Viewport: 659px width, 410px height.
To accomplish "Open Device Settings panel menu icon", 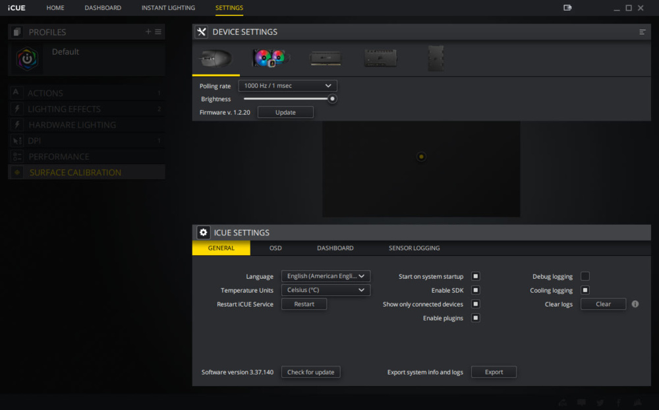I will [x=642, y=32].
